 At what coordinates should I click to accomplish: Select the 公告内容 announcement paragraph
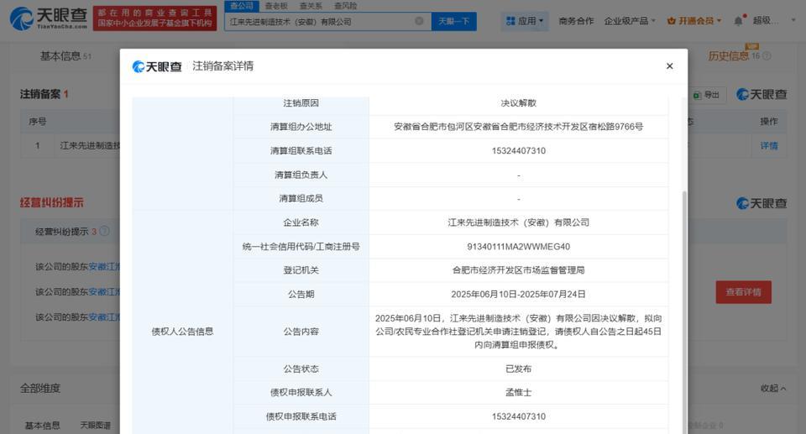click(x=518, y=332)
